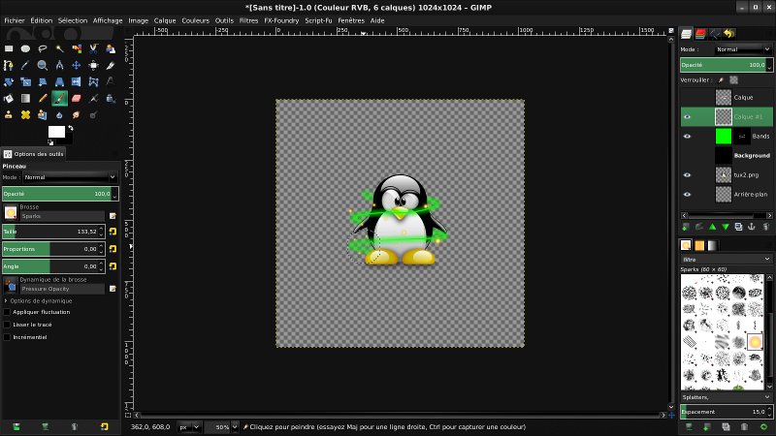
Task: Select the Rotate tool
Action: point(9,82)
